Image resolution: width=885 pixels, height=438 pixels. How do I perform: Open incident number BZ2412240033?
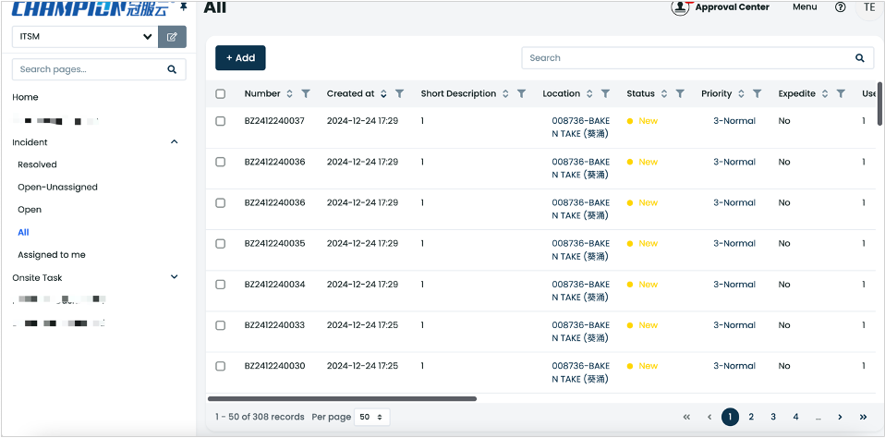pyautogui.click(x=275, y=325)
